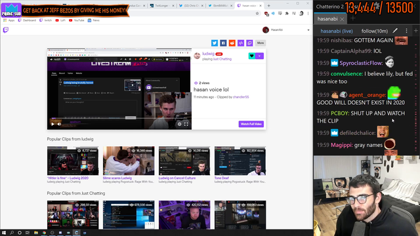Click the Chrome profile avatar icon
The image size is (420, 236).
301,13
